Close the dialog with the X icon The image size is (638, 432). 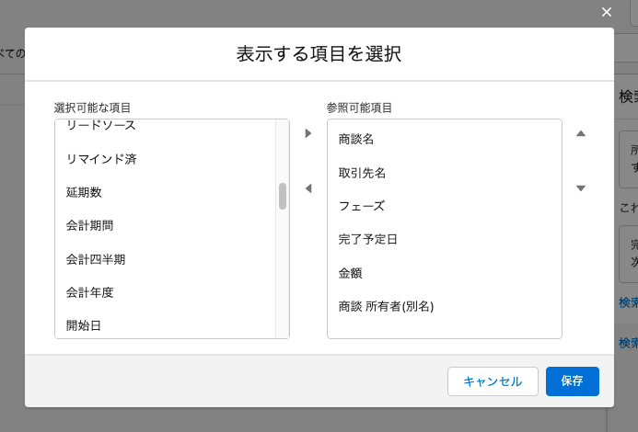[x=607, y=12]
